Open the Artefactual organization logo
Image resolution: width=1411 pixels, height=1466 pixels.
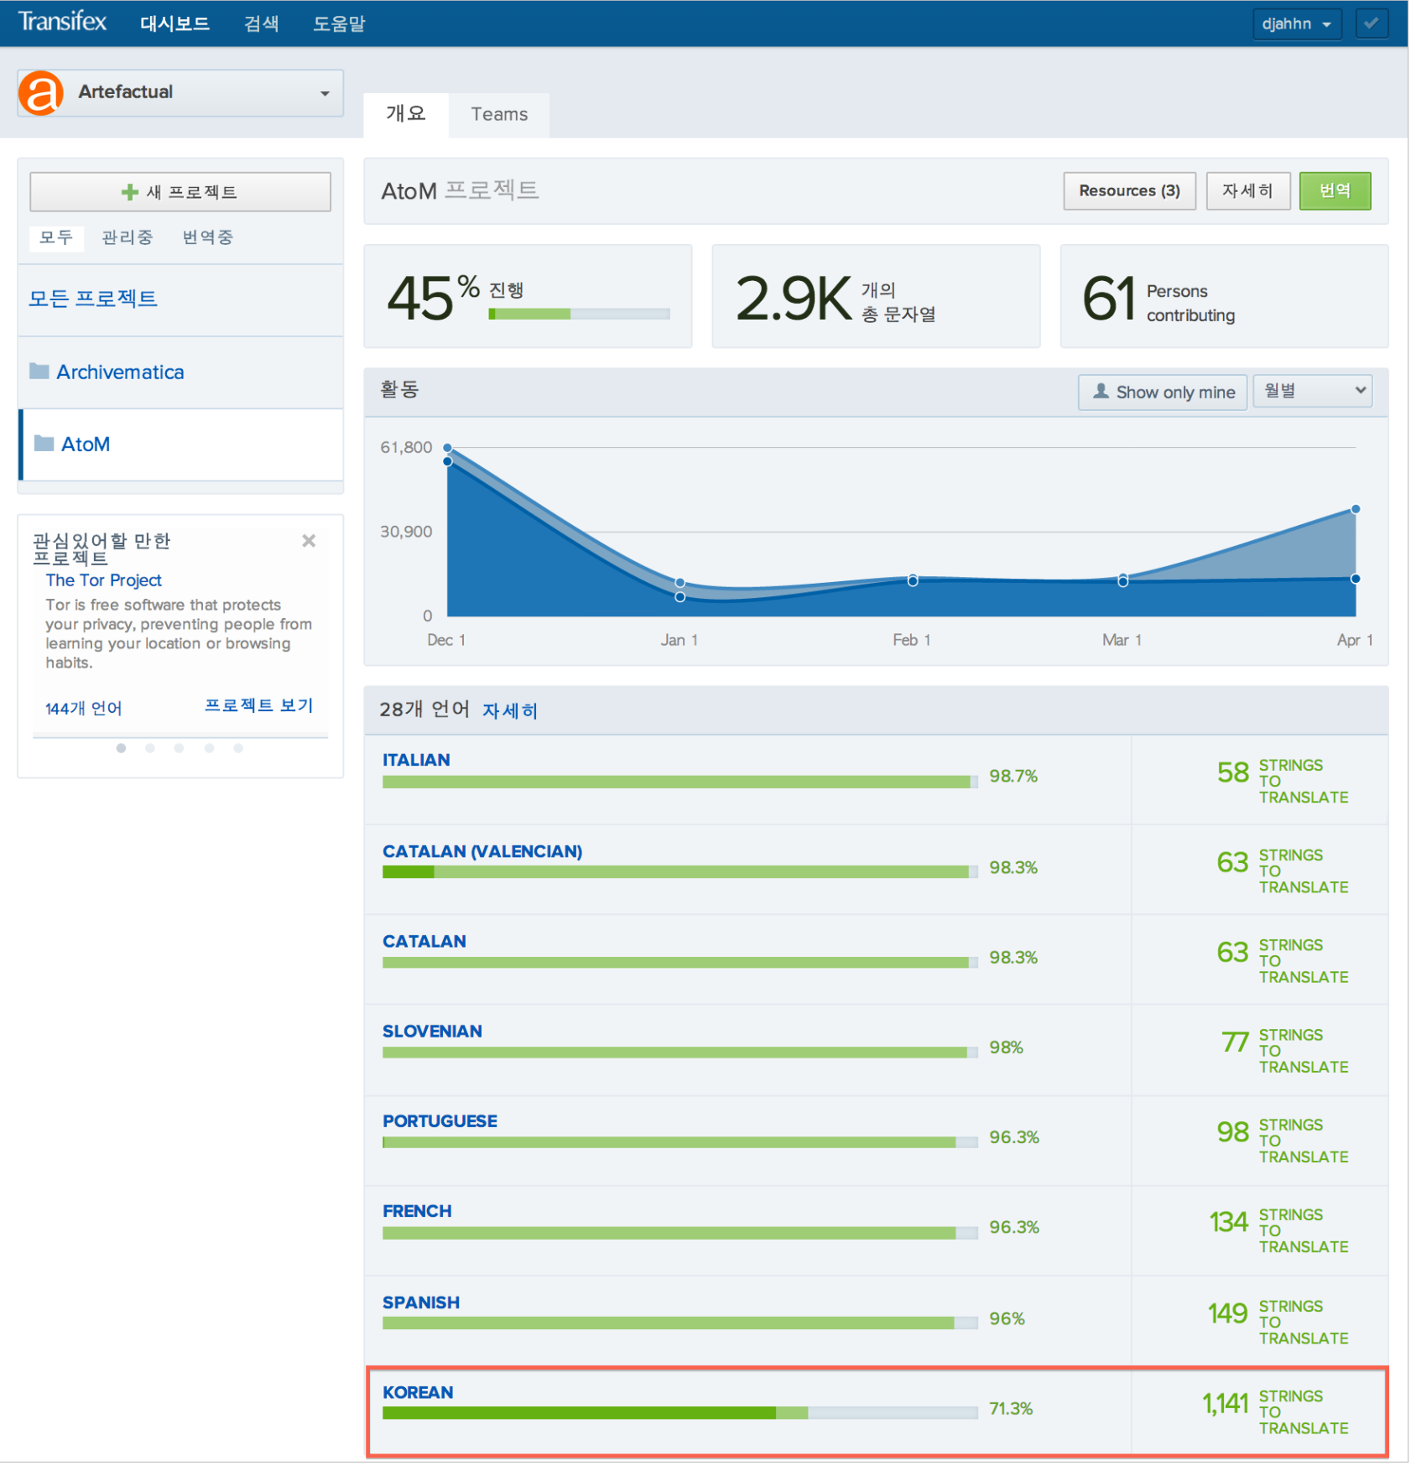click(x=40, y=92)
